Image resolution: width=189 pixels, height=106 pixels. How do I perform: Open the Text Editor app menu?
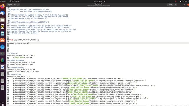click(x=15, y=1)
